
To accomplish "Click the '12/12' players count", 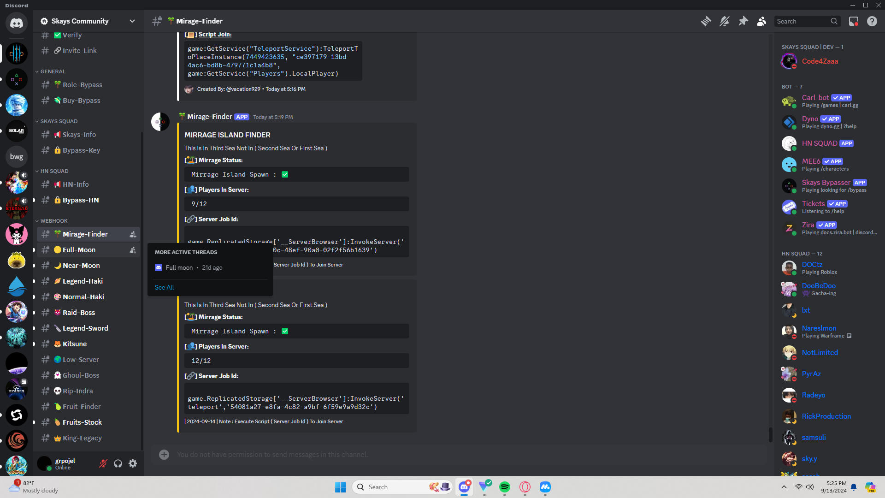I will (x=201, y=361).
